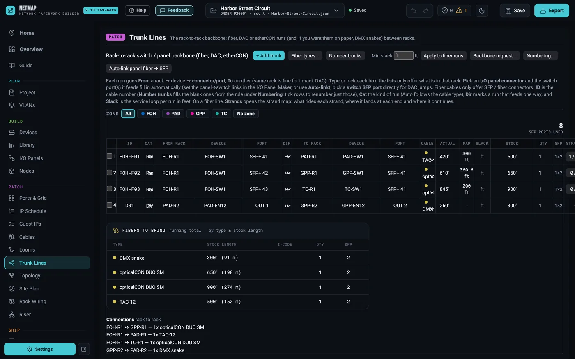Collapse the sidebar using the panel icon
575x359 pixels.
[x=84, y=349]
